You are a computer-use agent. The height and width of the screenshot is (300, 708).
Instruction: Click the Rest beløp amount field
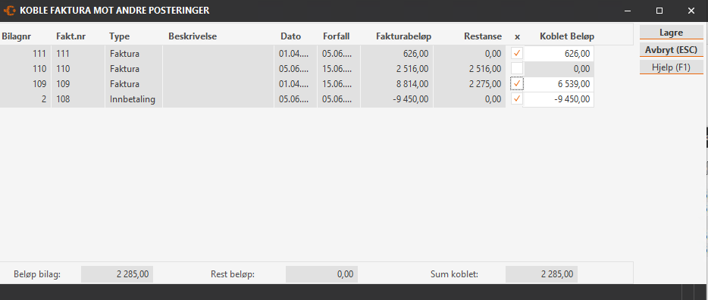321,274
